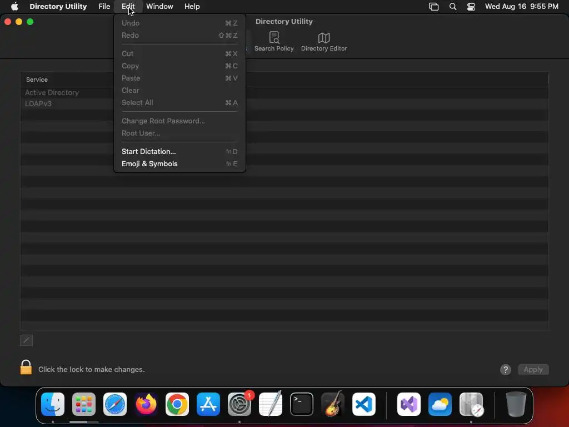The height and width of the screenshot is (427, 569).
Task: Click the yellow minimize window button
Action: [x=19, y=22]
